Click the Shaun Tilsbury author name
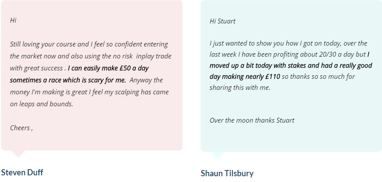 227,173
